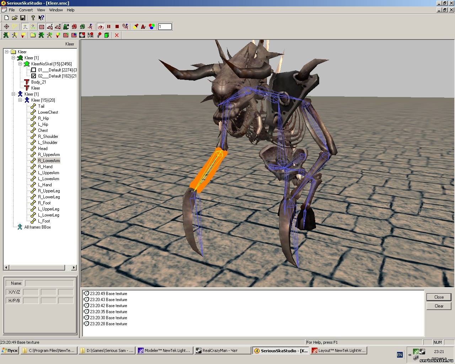The width and height of the screenshot is (455, 364).
Task: Open the View menu
Action: pos(41,10)
